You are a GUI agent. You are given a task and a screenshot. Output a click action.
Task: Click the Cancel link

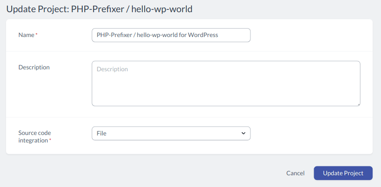[x=295, y=173]
